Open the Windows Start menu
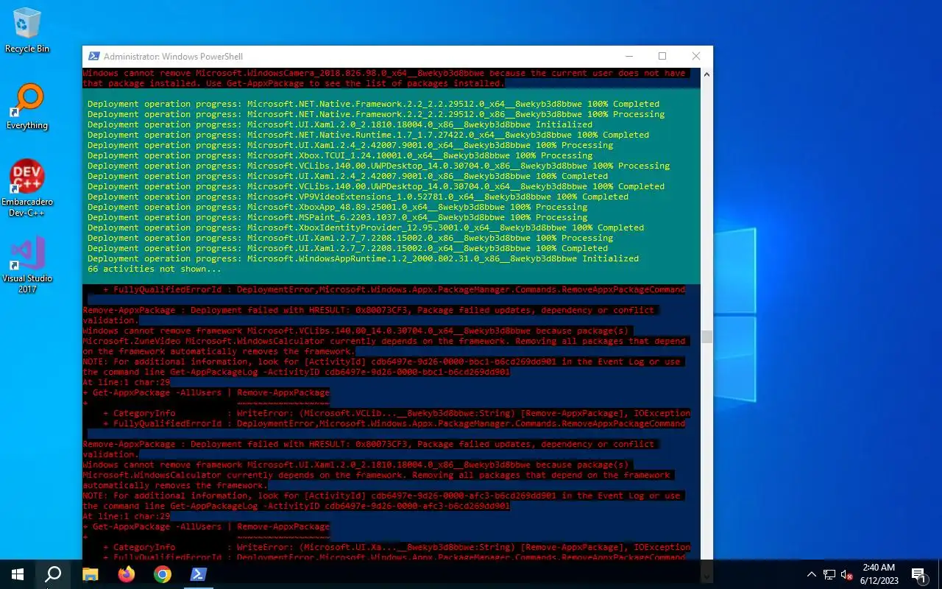The height and width of the screenshot is (589, 942). pyautogui.click(x=18, y=574)
